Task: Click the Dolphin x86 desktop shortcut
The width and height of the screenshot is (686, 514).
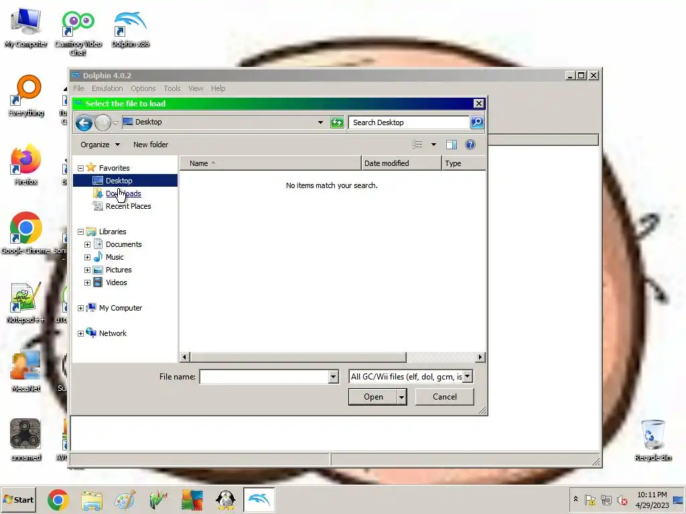Action: pos(131,27)
